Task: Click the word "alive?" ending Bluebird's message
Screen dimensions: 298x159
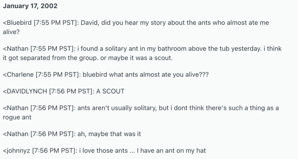Action: click(11, 32)
